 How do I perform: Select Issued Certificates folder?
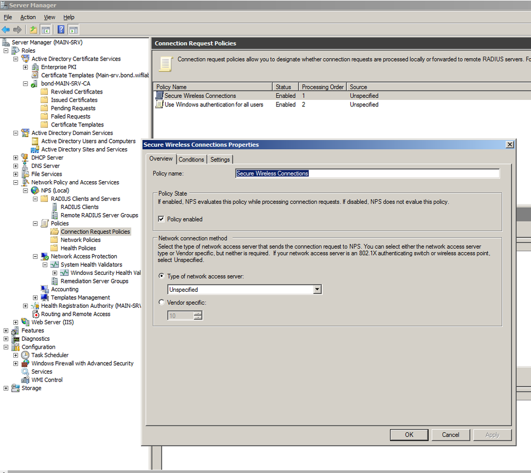[74, 100]
